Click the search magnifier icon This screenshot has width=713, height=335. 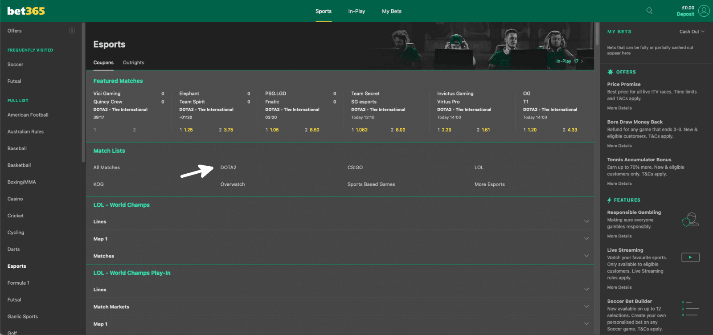point(649,11)
